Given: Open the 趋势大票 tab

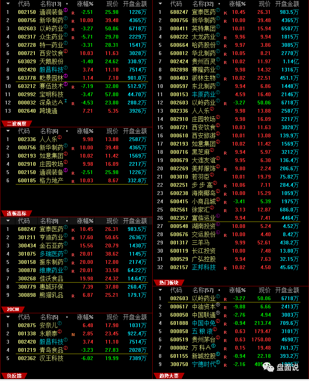Looking at the screenshot, I should coord(169,376).
